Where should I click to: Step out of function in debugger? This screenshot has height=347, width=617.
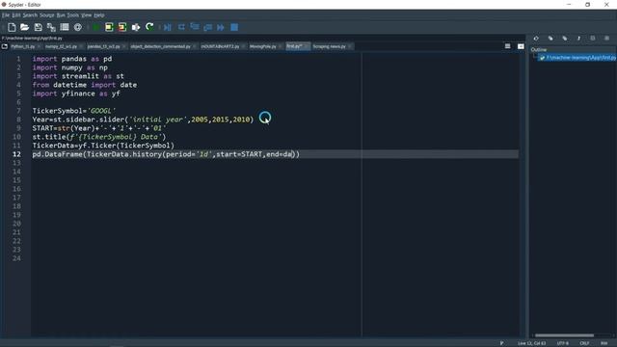(208, 27)
